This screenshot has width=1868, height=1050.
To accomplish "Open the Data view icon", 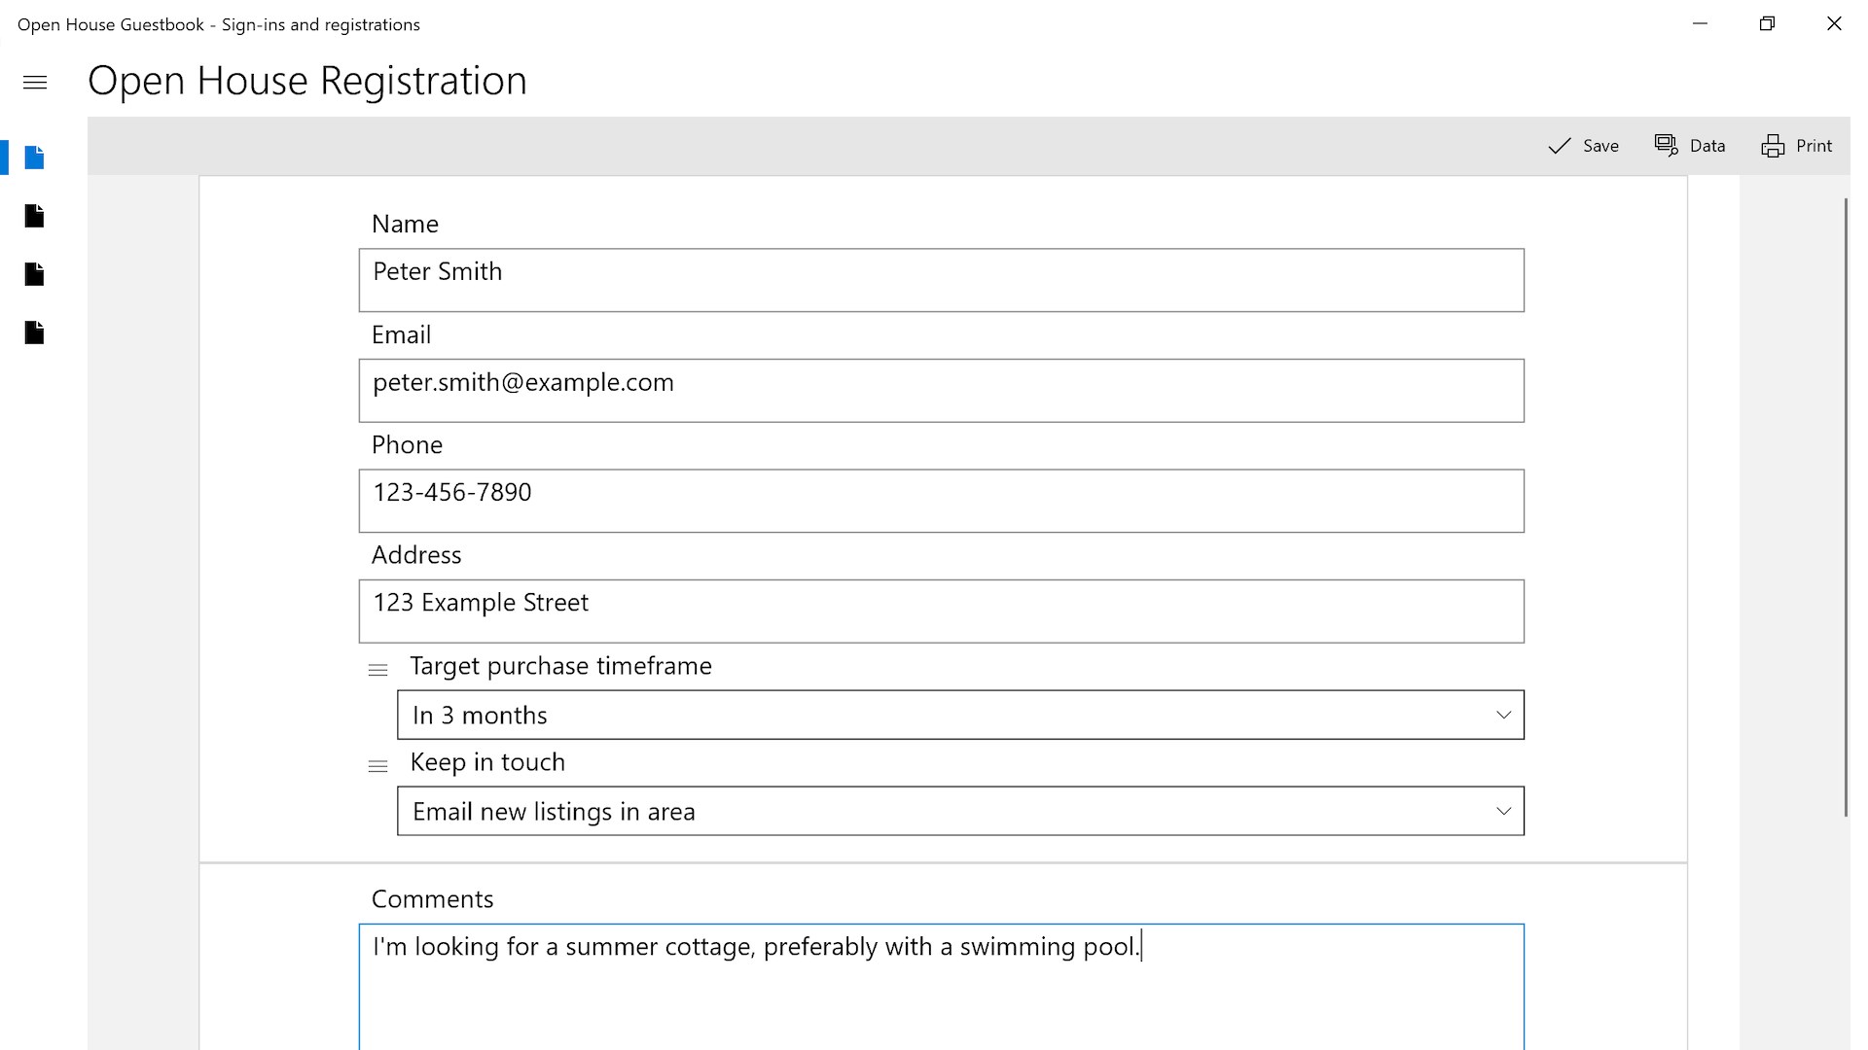I will [x=1667, y=146].
